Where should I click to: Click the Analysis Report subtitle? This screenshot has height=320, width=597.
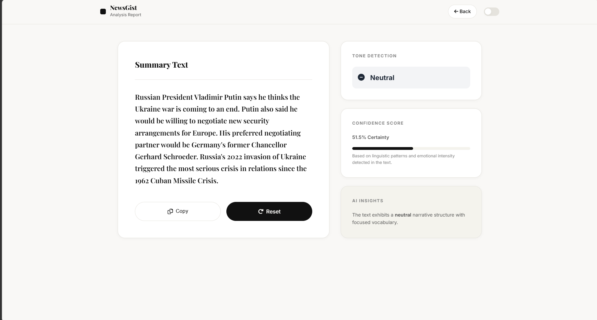pyautogui.click(x=126, y=15)
